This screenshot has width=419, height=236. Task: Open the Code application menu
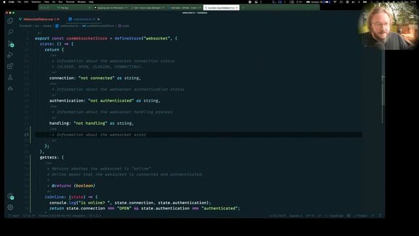point(12,2)
